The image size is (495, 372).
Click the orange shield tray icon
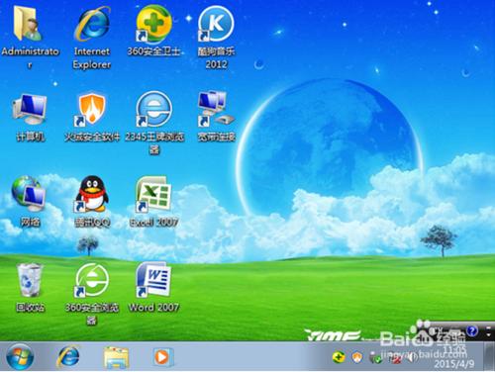click(x=357, y=357)
